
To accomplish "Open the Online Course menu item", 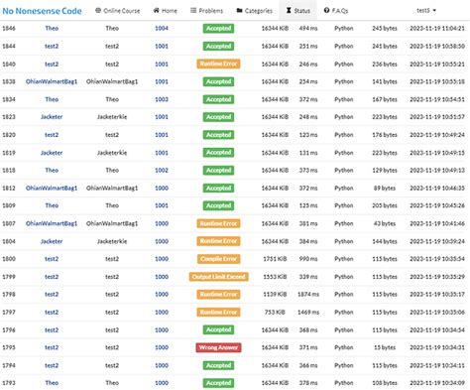I will 118,11.
